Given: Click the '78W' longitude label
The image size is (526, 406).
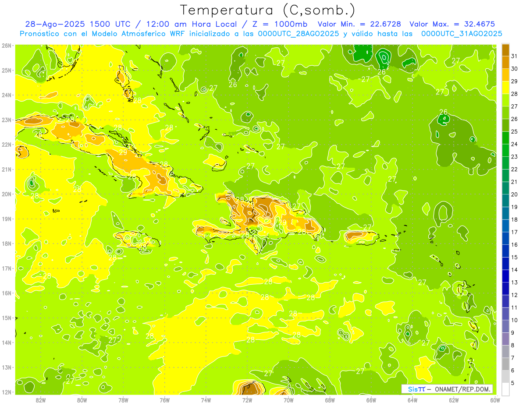Looking at the screenshot, I should click(x=123, y=400).
